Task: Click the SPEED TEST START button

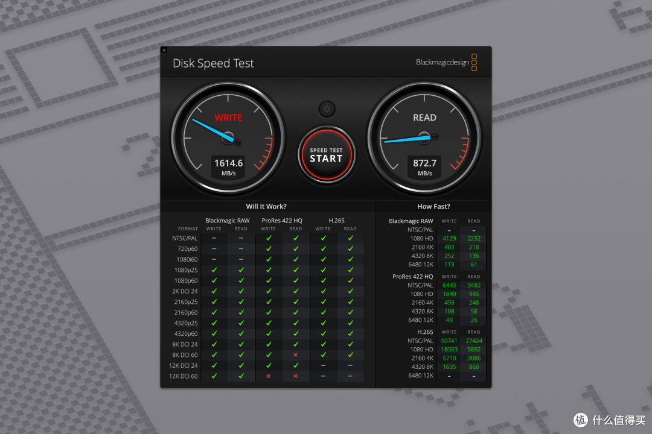Action: pyautogui.click(x=327, y=155)
